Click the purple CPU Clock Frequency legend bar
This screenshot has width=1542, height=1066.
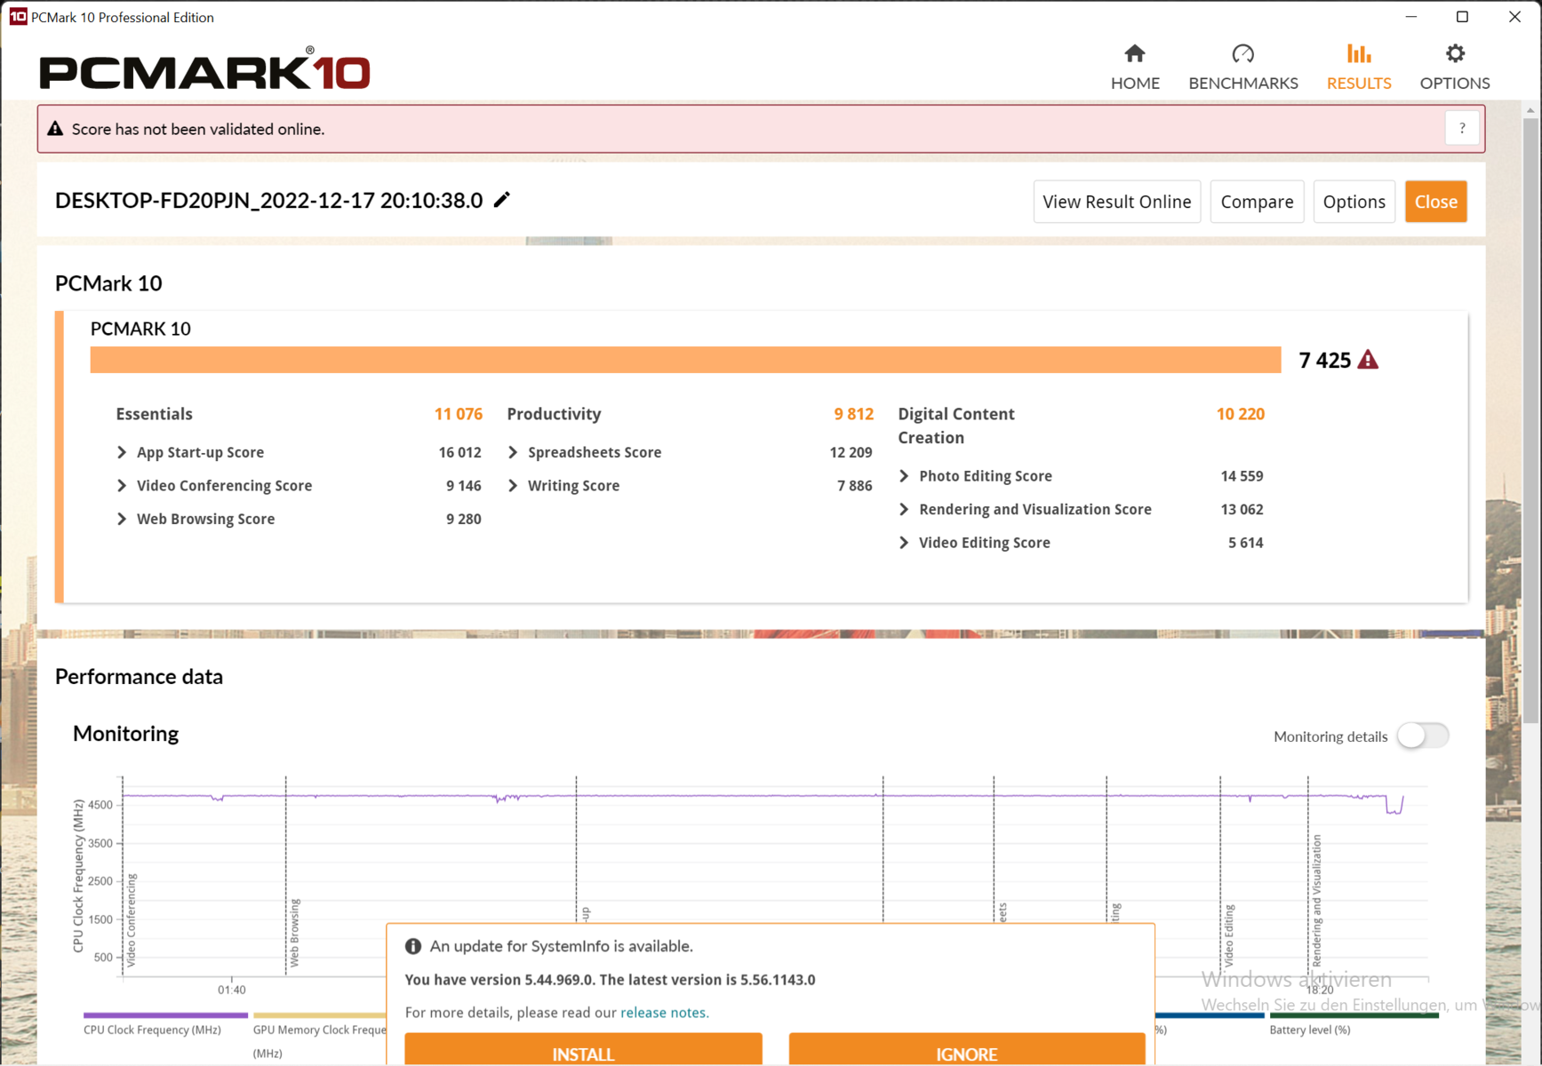pyautogui.click(x=165, y=1014)
